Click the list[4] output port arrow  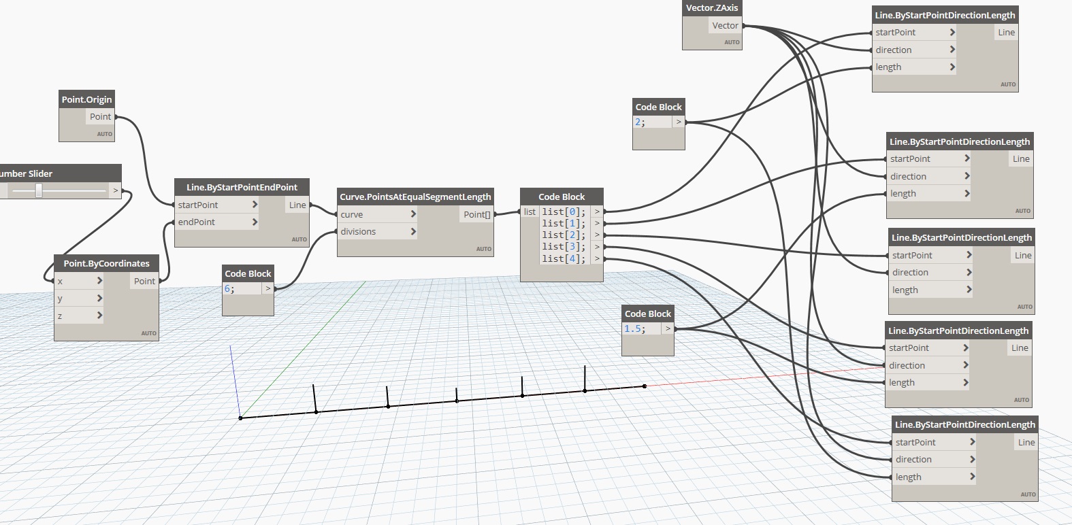597,258
